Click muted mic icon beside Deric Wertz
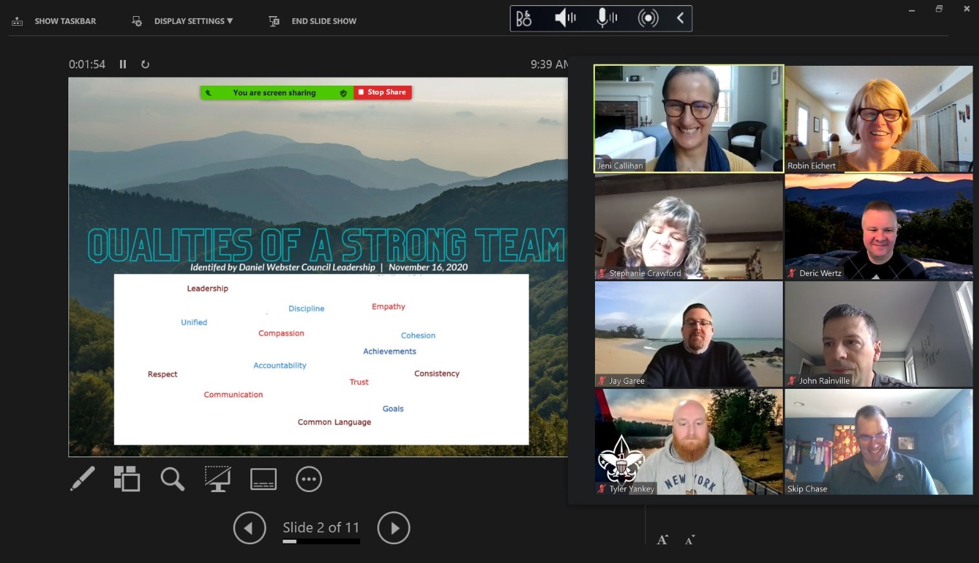 792,273
